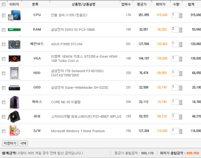Tick the ODD row checkbox
This screenshot has width=201, height=158.
tap(3, 88)
